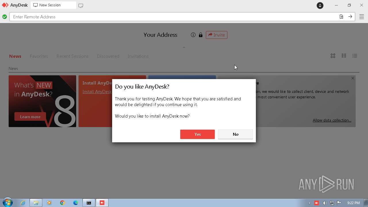
Task: Click the Allow data collection link
Action: pyautogui.click(x=332, y=120)
